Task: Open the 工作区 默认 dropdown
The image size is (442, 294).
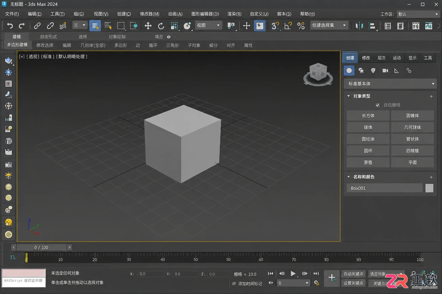Action: (418, 14)
